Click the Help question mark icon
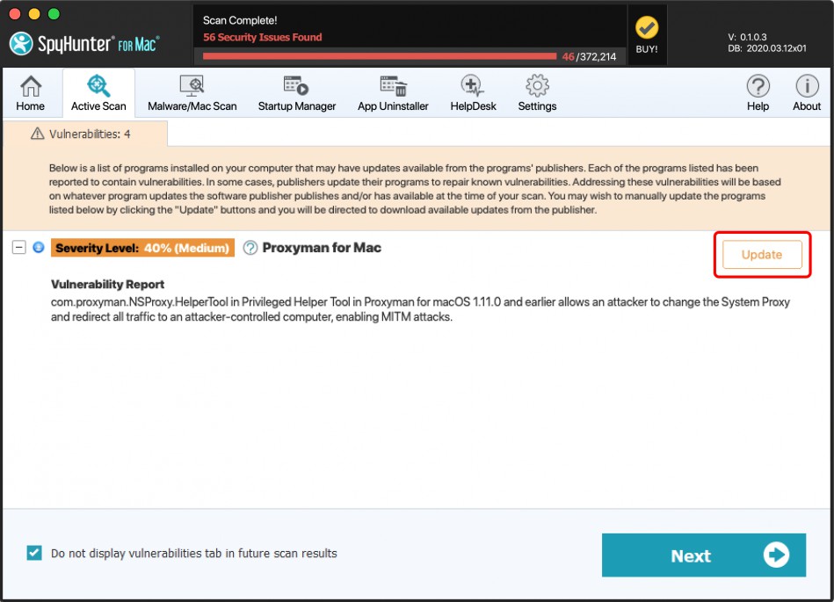This screenshot has width=834, height=602. point(758,92)
